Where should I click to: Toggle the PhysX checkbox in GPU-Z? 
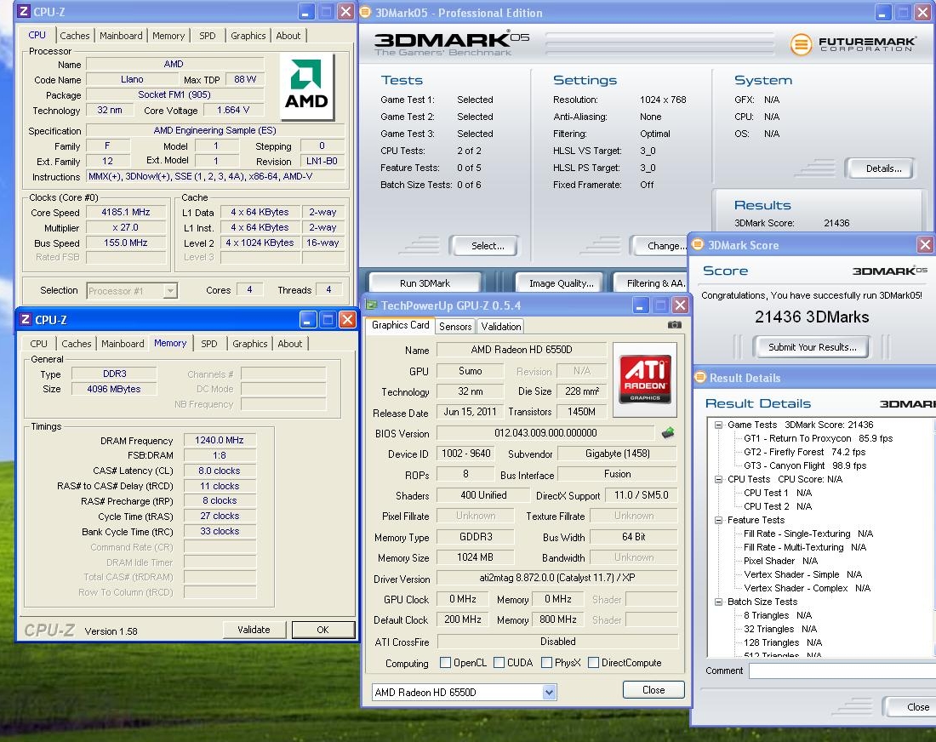click(x=546, y=662)
